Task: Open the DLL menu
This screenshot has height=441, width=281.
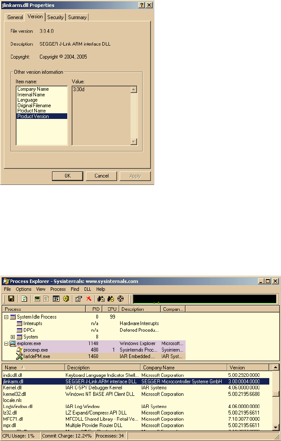Action: tap(88, 289)
